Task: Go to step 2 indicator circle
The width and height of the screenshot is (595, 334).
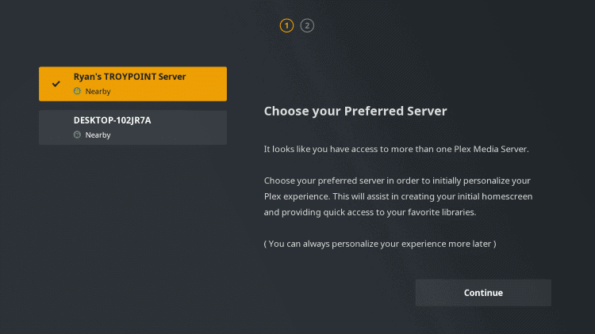Action: [308, 25]
